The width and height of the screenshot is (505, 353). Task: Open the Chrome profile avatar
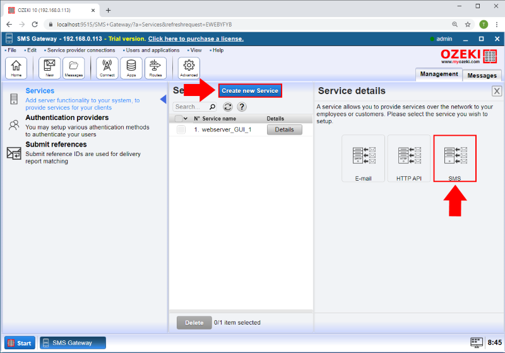[484, 25]
